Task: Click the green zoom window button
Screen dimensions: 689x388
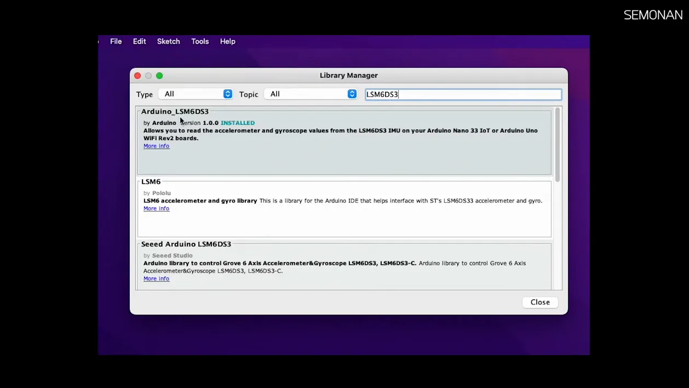Action: pos(159,76)
